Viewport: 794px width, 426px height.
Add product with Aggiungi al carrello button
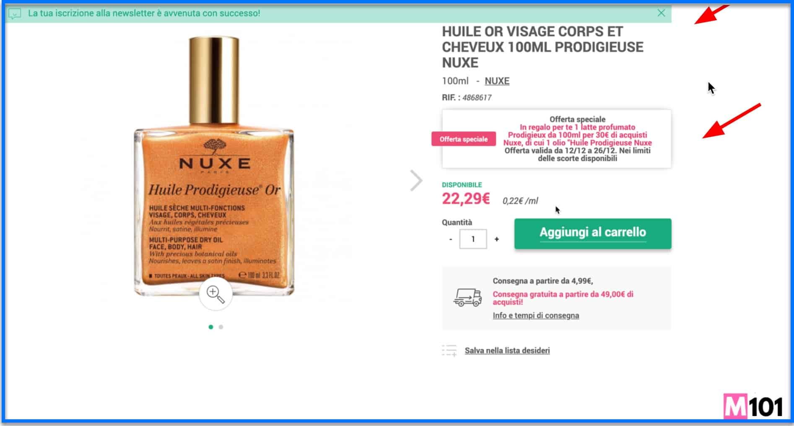pyautogui.click(x=593, y=234)
